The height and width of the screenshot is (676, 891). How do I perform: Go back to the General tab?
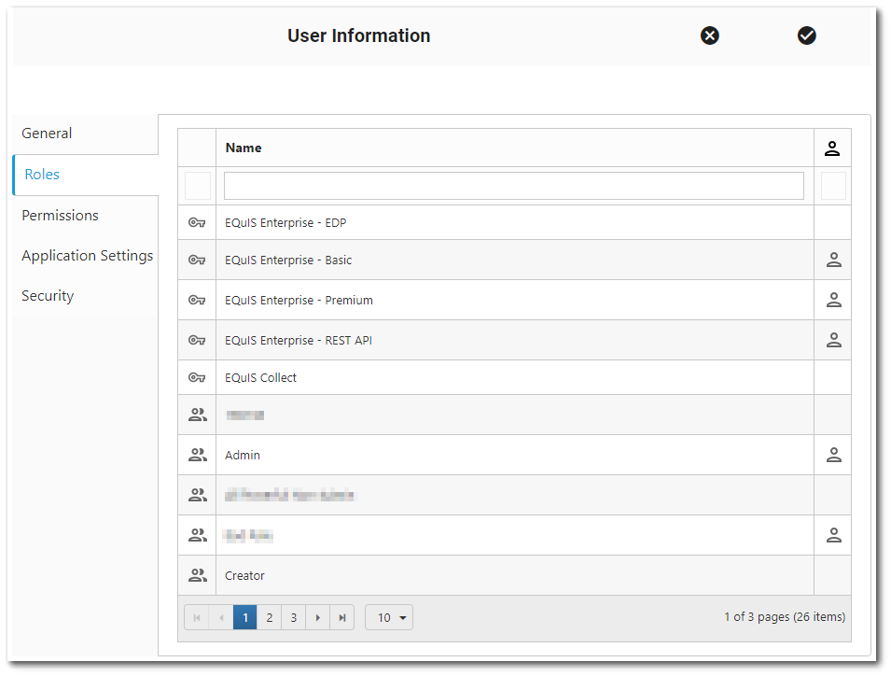point(47,133)
